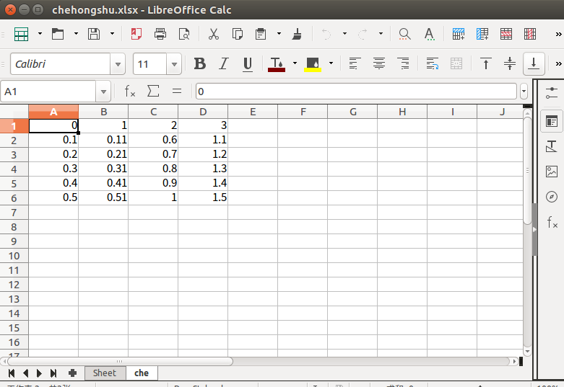The width and height of the screenshot is (564, 387).
Task: Open Sidebar Settings icon
Action: tap(552, 93)
